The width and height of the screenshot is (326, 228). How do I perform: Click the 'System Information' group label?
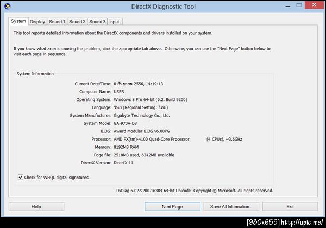35,74
